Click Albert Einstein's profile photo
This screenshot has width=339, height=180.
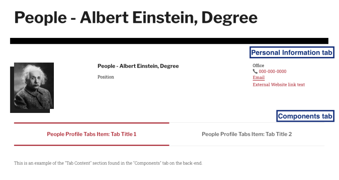coord(34,86)
